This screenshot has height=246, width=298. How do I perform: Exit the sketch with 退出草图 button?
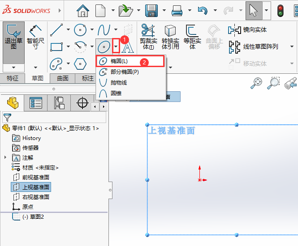[x=13, y=42]
